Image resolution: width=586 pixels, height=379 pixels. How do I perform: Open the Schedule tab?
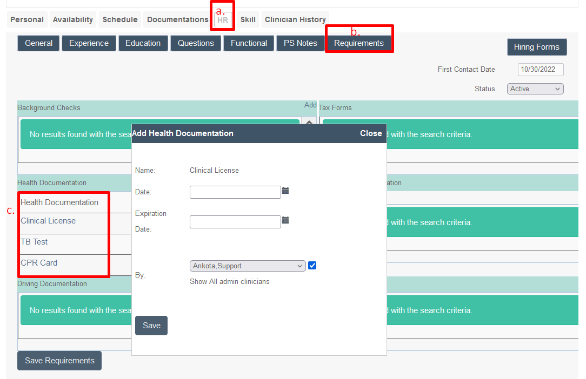click(x=120, y=19)
